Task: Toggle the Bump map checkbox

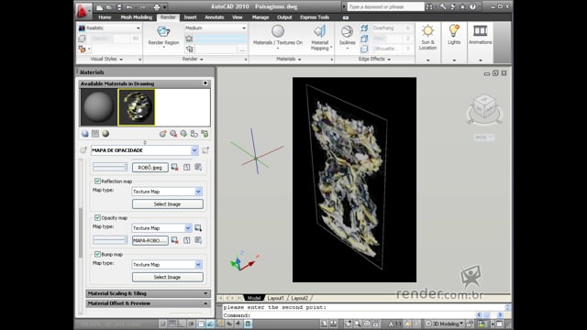Action: point(97,254)
